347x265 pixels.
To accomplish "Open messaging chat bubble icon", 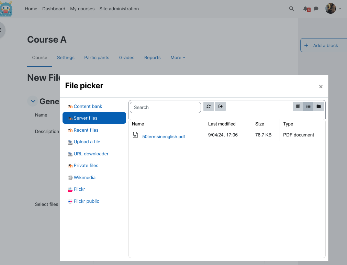I will 316,9.
